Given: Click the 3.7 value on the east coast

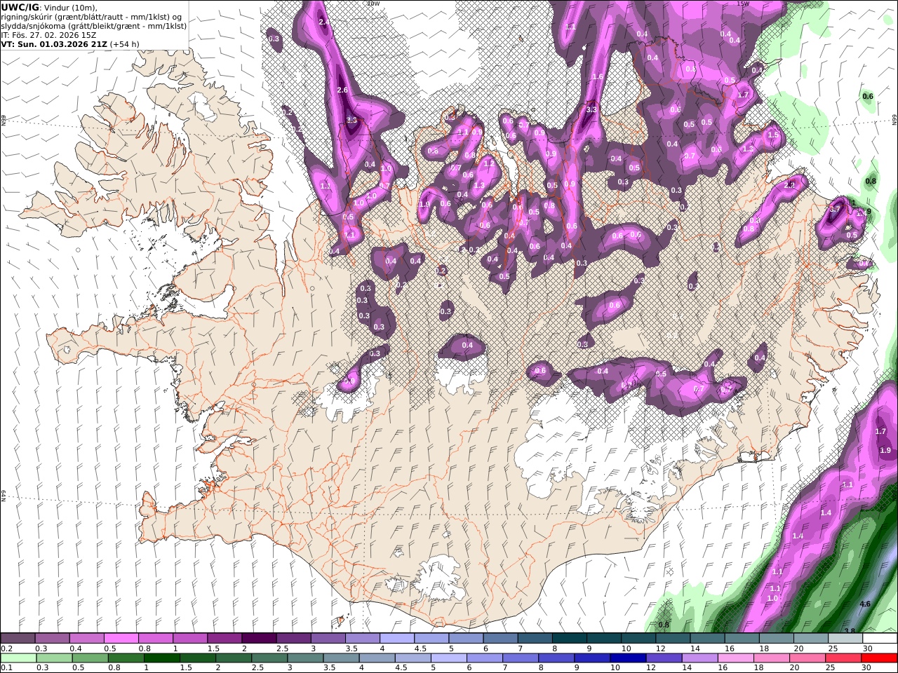Looking at the screenshot, I should pyautogui.click(x=835, y=209).
